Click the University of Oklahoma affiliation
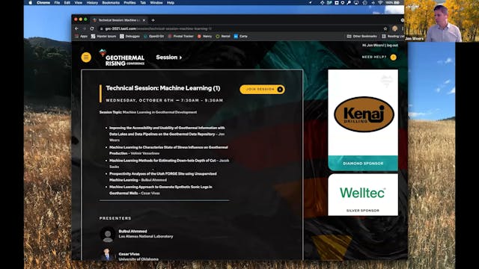 [x=138, y=259]
